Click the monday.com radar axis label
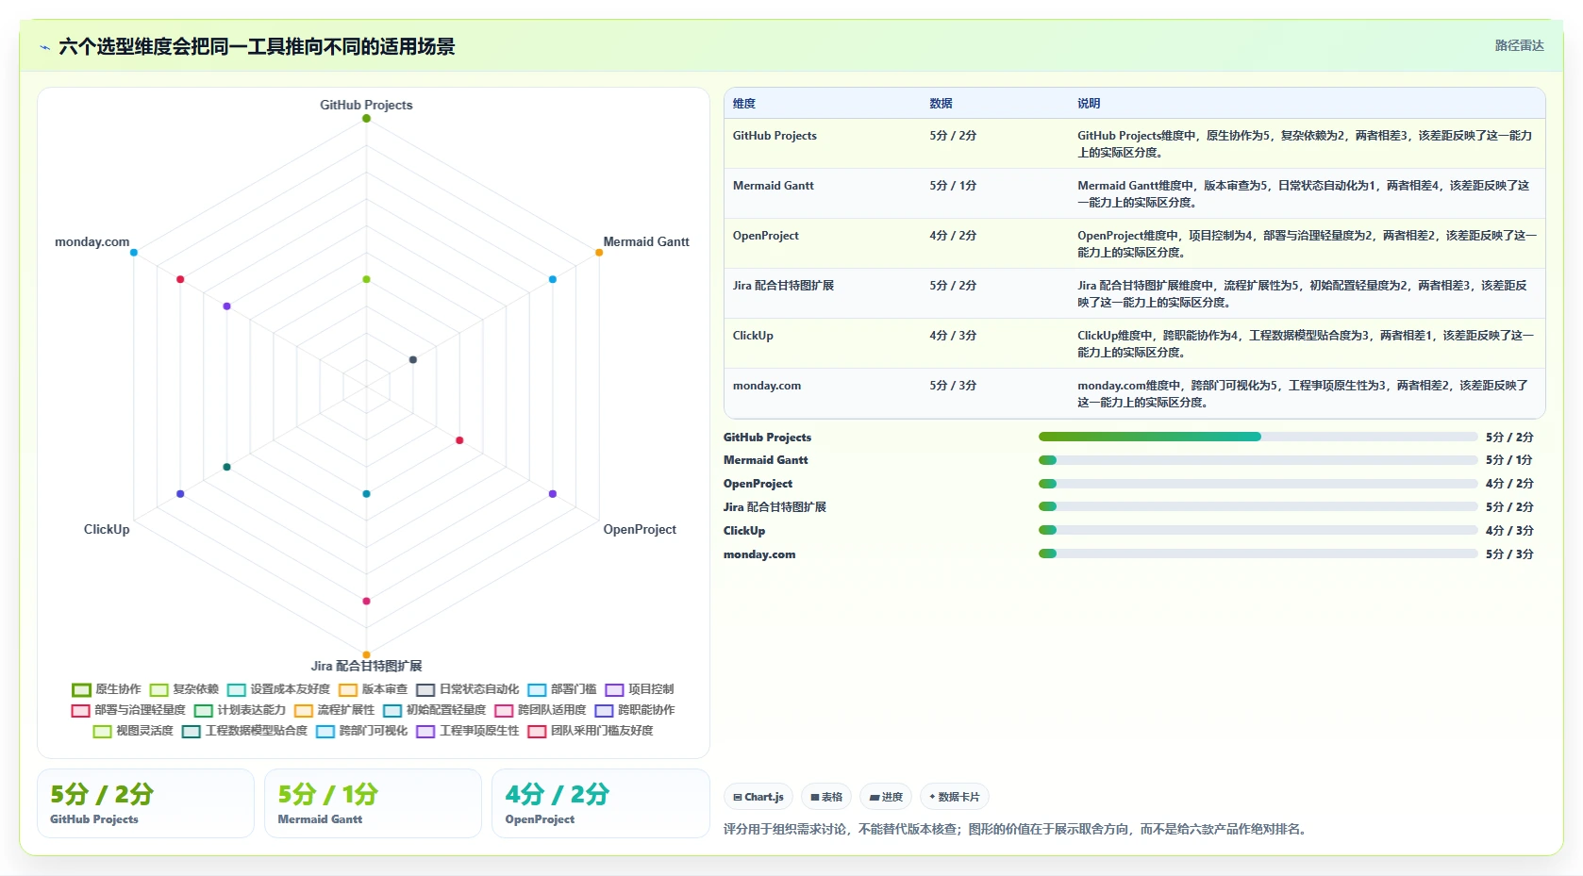 92,241
